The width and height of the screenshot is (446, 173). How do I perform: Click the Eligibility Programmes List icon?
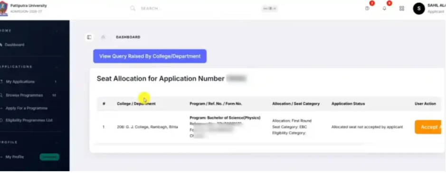coord(1,120)
